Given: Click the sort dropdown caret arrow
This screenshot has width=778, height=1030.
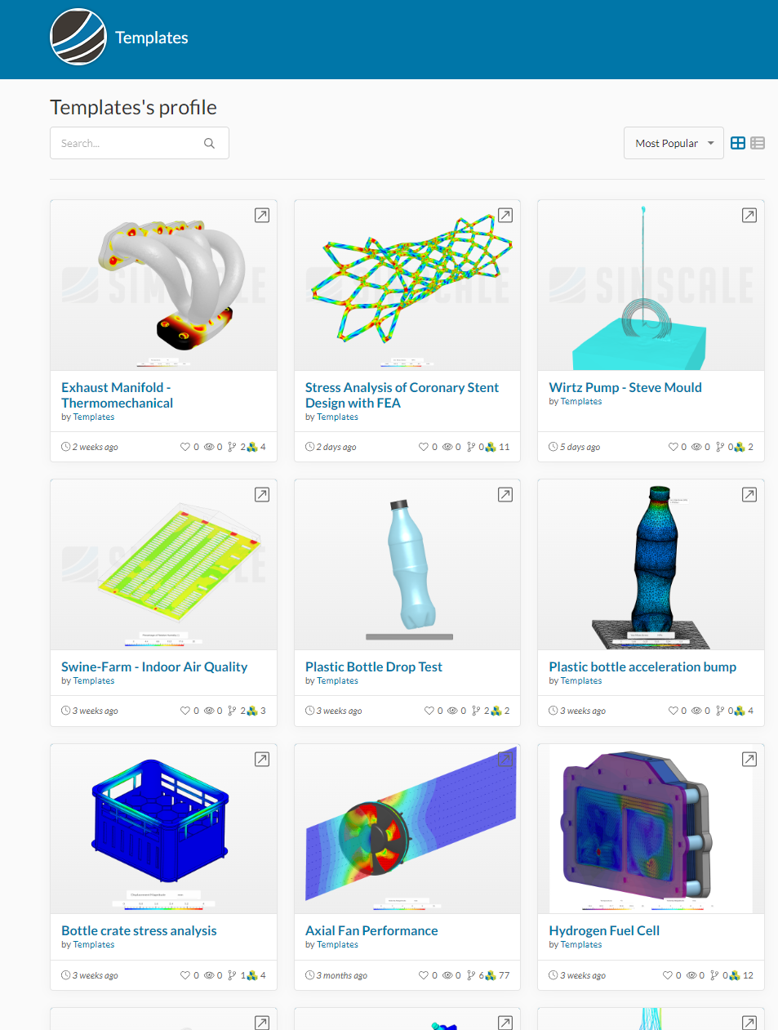Looking at the screenshot, I should [x=710, y=143].
